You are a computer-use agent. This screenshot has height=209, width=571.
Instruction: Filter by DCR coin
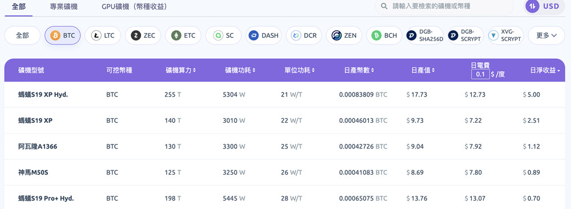(304, 35)
